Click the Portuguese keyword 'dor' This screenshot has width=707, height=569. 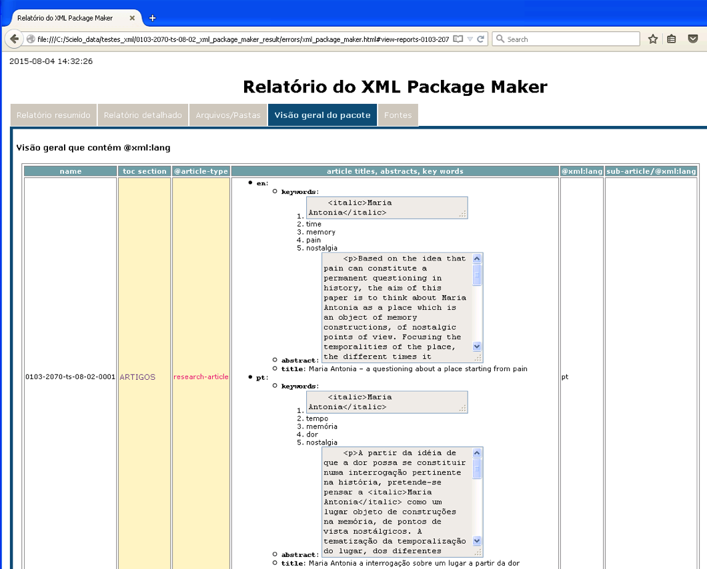pos(312,434)
